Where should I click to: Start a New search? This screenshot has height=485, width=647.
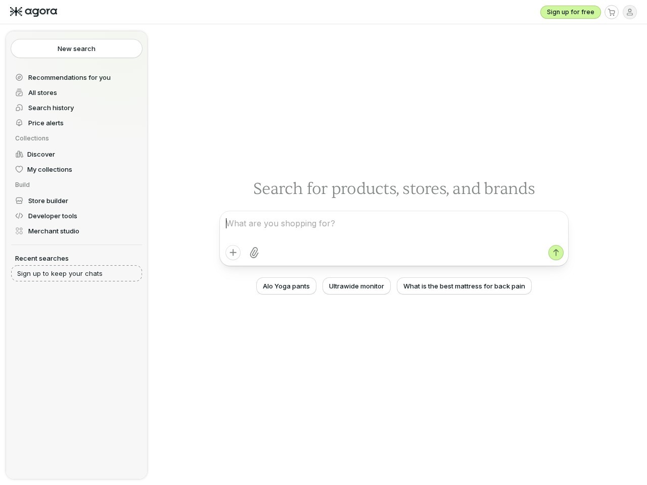[76, 48]
